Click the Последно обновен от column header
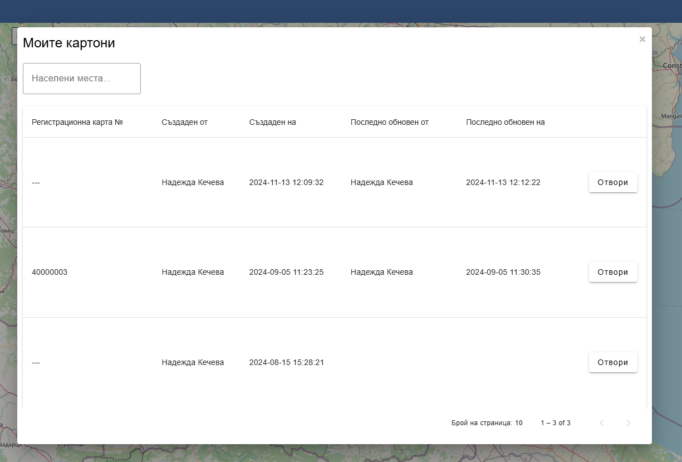This screenshot has width=682, height=462. (390, 122)
